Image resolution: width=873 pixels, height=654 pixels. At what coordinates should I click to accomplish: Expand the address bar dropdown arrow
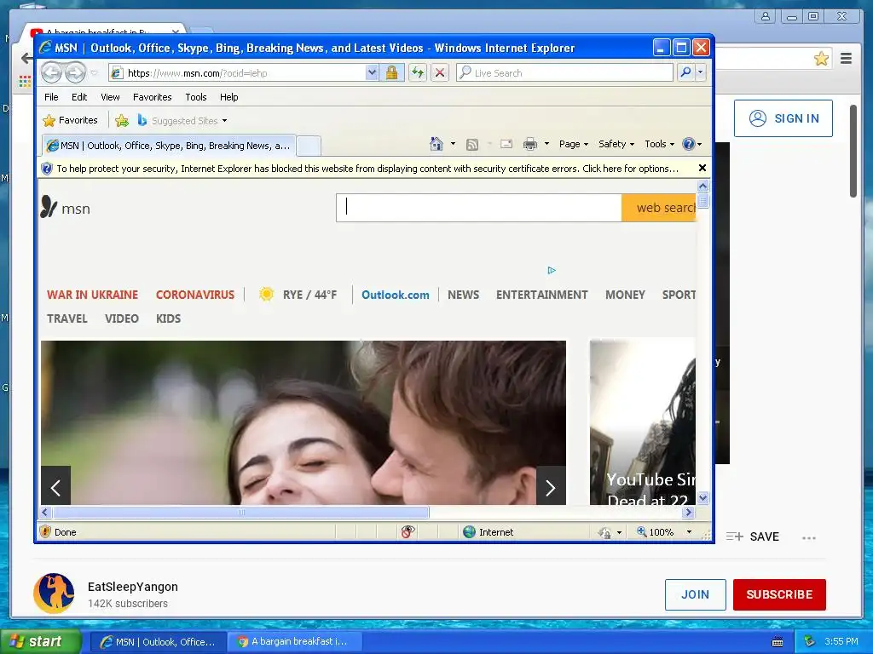(372, 72)
